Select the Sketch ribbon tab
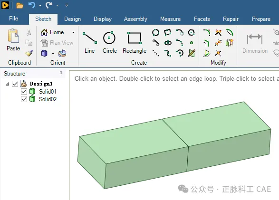This screenshot has width=279, height=200. (43, 19)
